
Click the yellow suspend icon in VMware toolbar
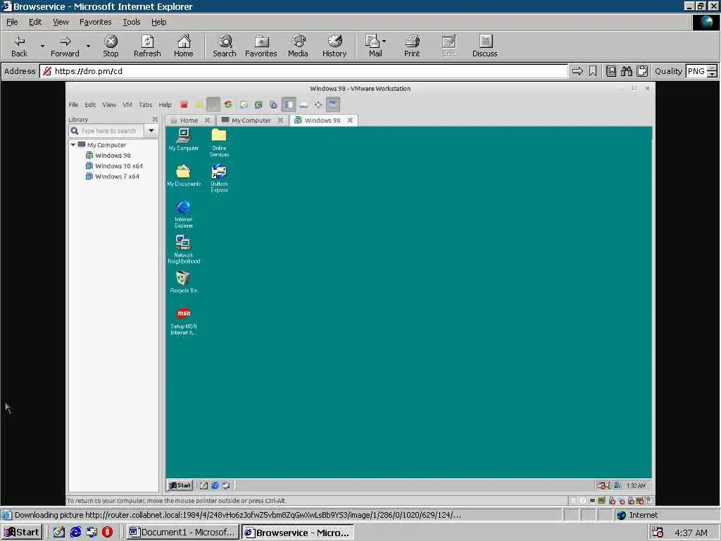tap(199, 104)
